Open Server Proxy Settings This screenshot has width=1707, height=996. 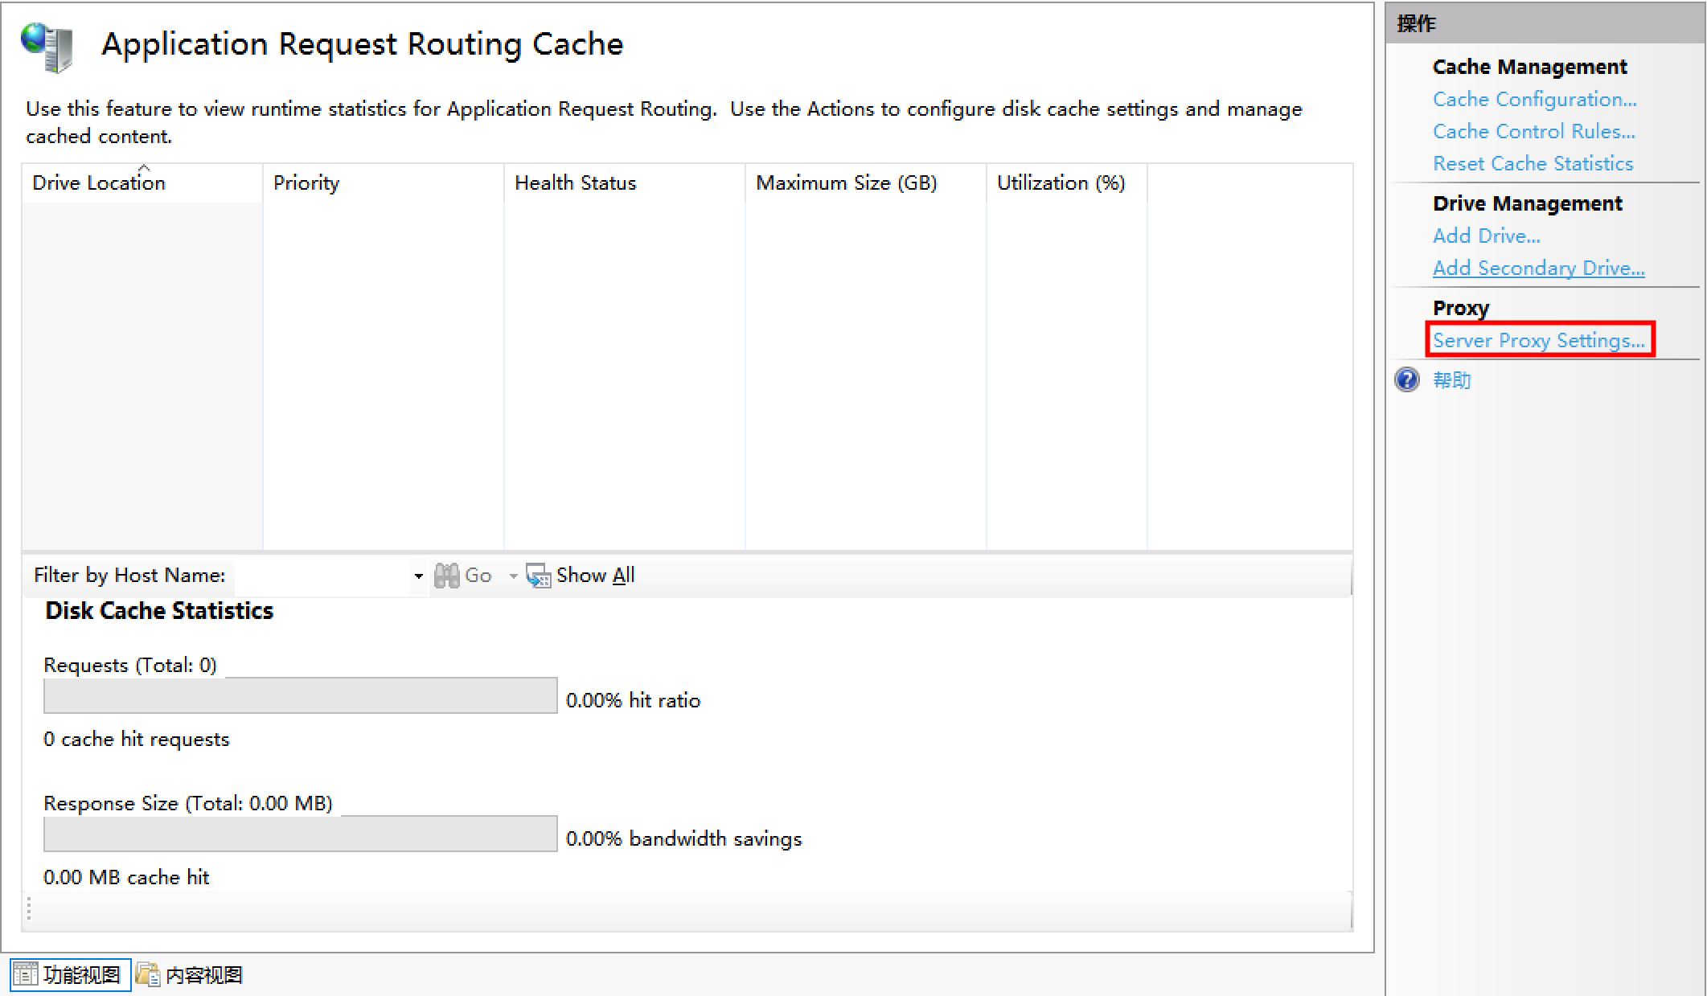(x=1538, y=341)
